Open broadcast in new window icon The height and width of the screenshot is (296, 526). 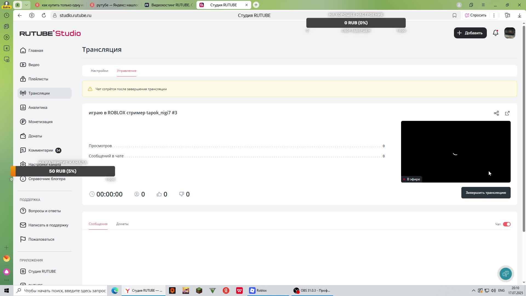(x=507, y=113)
